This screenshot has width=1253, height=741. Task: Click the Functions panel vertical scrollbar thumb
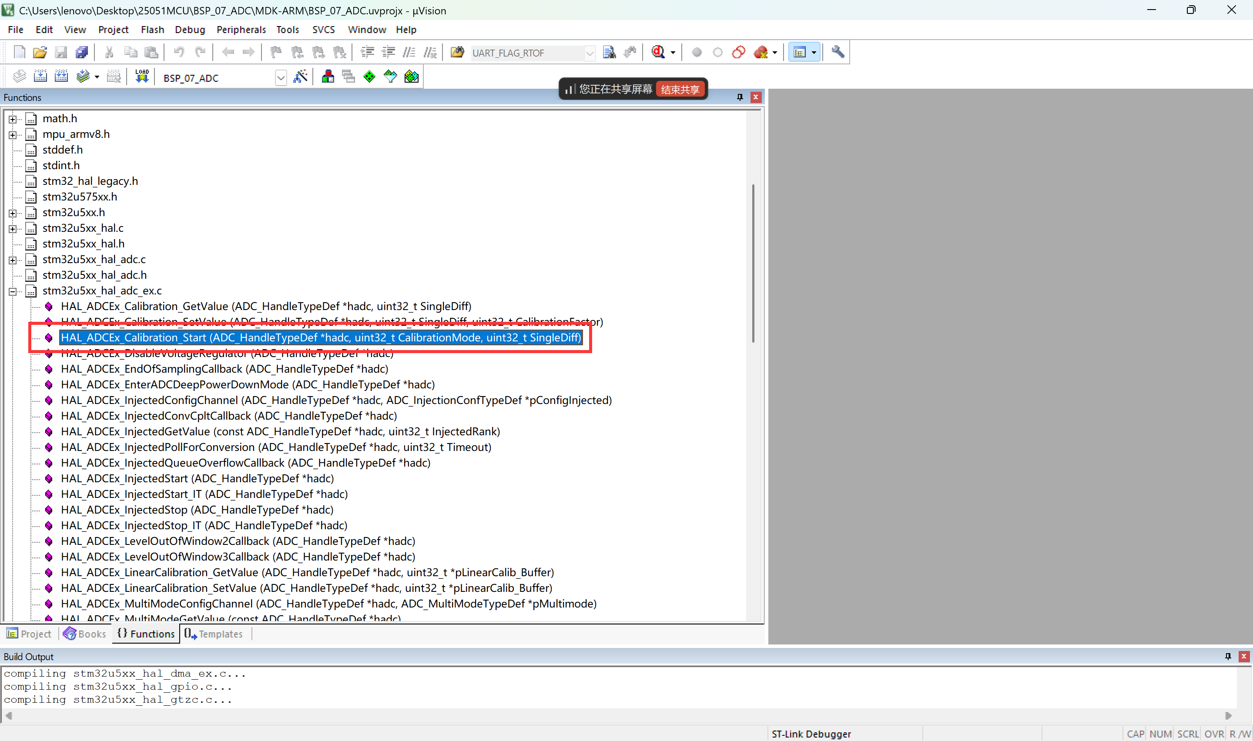(753, 263)
